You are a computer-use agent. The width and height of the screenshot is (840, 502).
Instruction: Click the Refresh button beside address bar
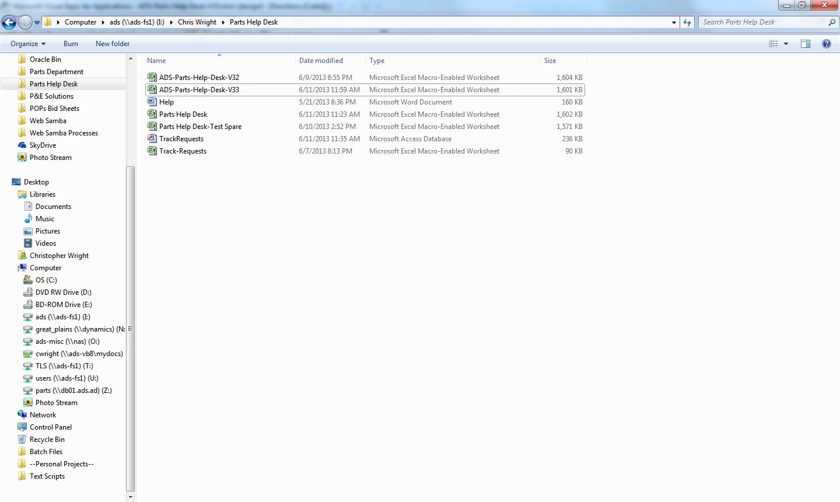[687, 22]
